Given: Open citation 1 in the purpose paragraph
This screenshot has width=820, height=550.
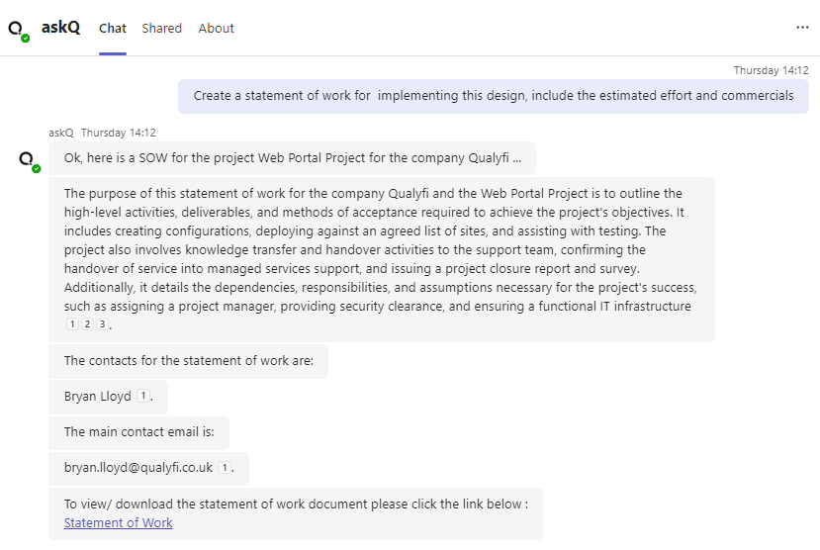Looking at the screenshot, I should 72,324.
